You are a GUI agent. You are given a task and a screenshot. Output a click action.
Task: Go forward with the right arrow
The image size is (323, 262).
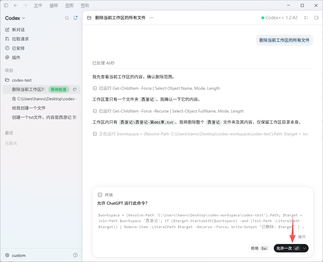pos(25,6)
